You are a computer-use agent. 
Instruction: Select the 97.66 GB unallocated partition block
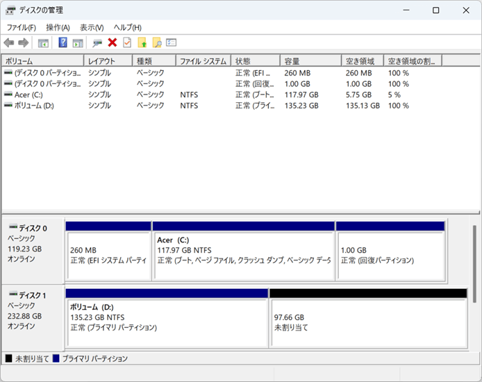368,322
